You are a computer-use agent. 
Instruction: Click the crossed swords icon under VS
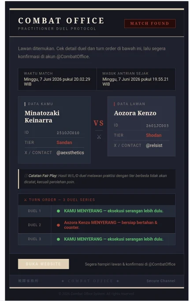tap(99, 137)
